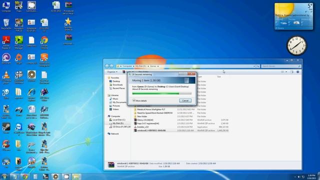
Task: Click the Explorer forward navigation button
Action: [x=111, y=66]
